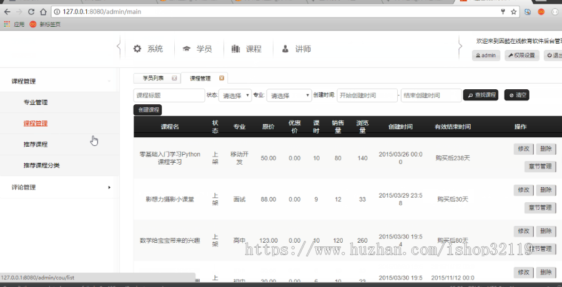The height and width of the screenshot is (287, 562).
Task: Click the 购买后30天 cell
Action: (453, 199)
